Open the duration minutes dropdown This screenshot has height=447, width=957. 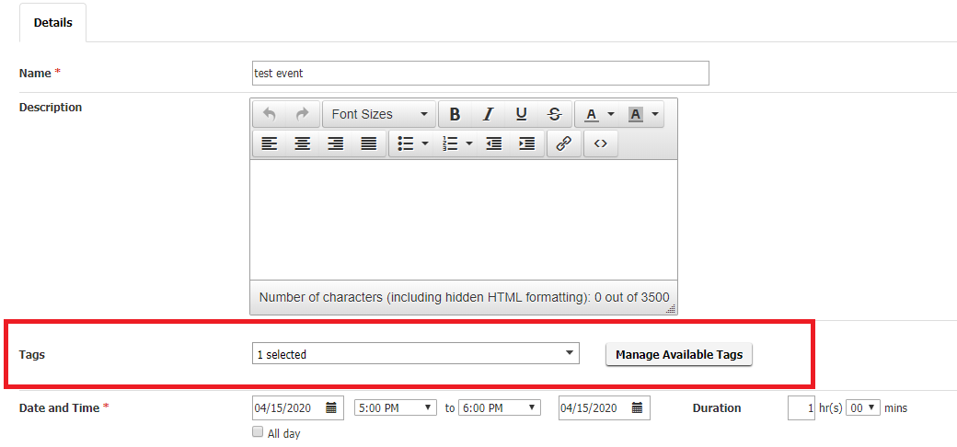[x=863, y=408]
